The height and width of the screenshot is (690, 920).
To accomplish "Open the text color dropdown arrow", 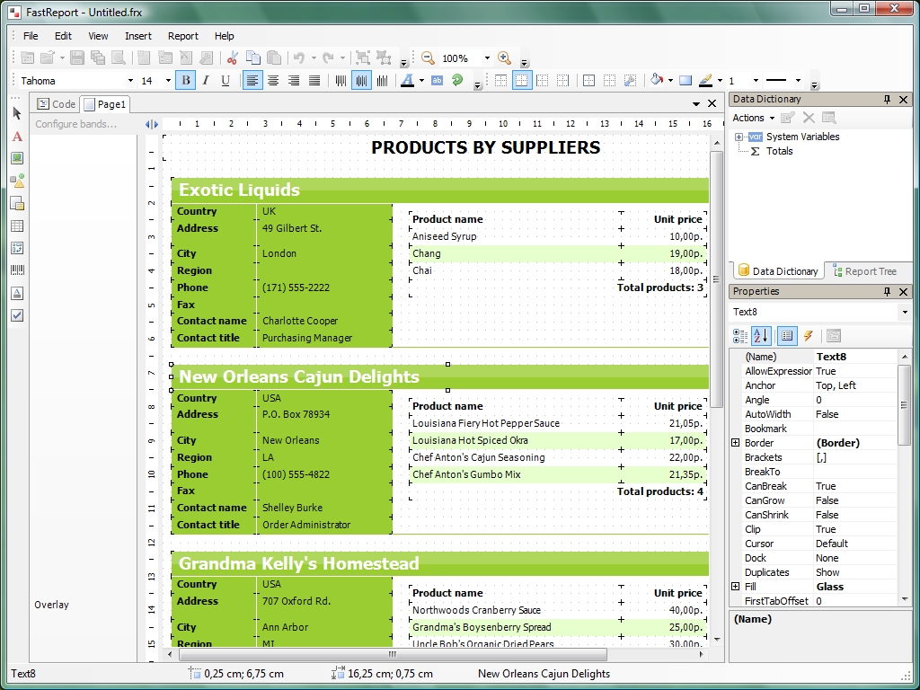I will coord(421,80).
